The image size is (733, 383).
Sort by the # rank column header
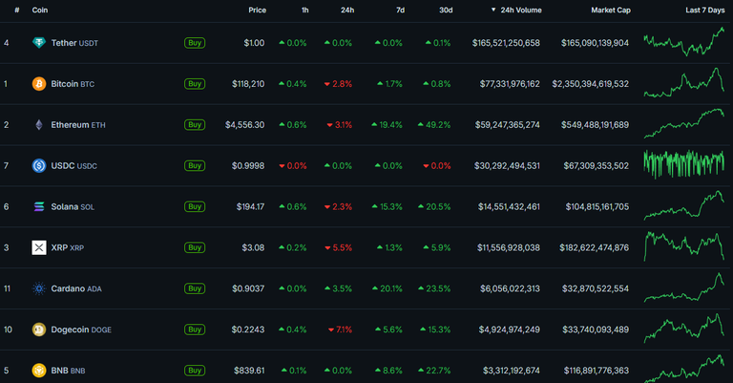coord(17,10)
